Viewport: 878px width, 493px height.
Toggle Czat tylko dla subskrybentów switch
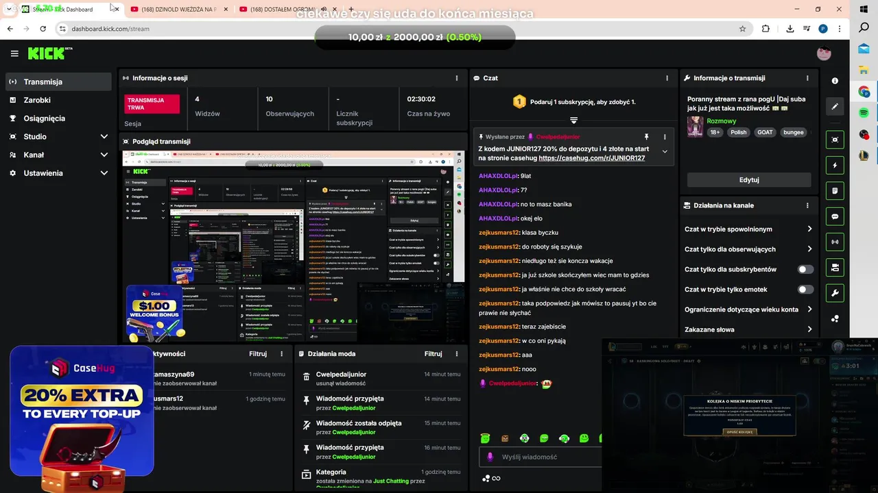point(806,270)
